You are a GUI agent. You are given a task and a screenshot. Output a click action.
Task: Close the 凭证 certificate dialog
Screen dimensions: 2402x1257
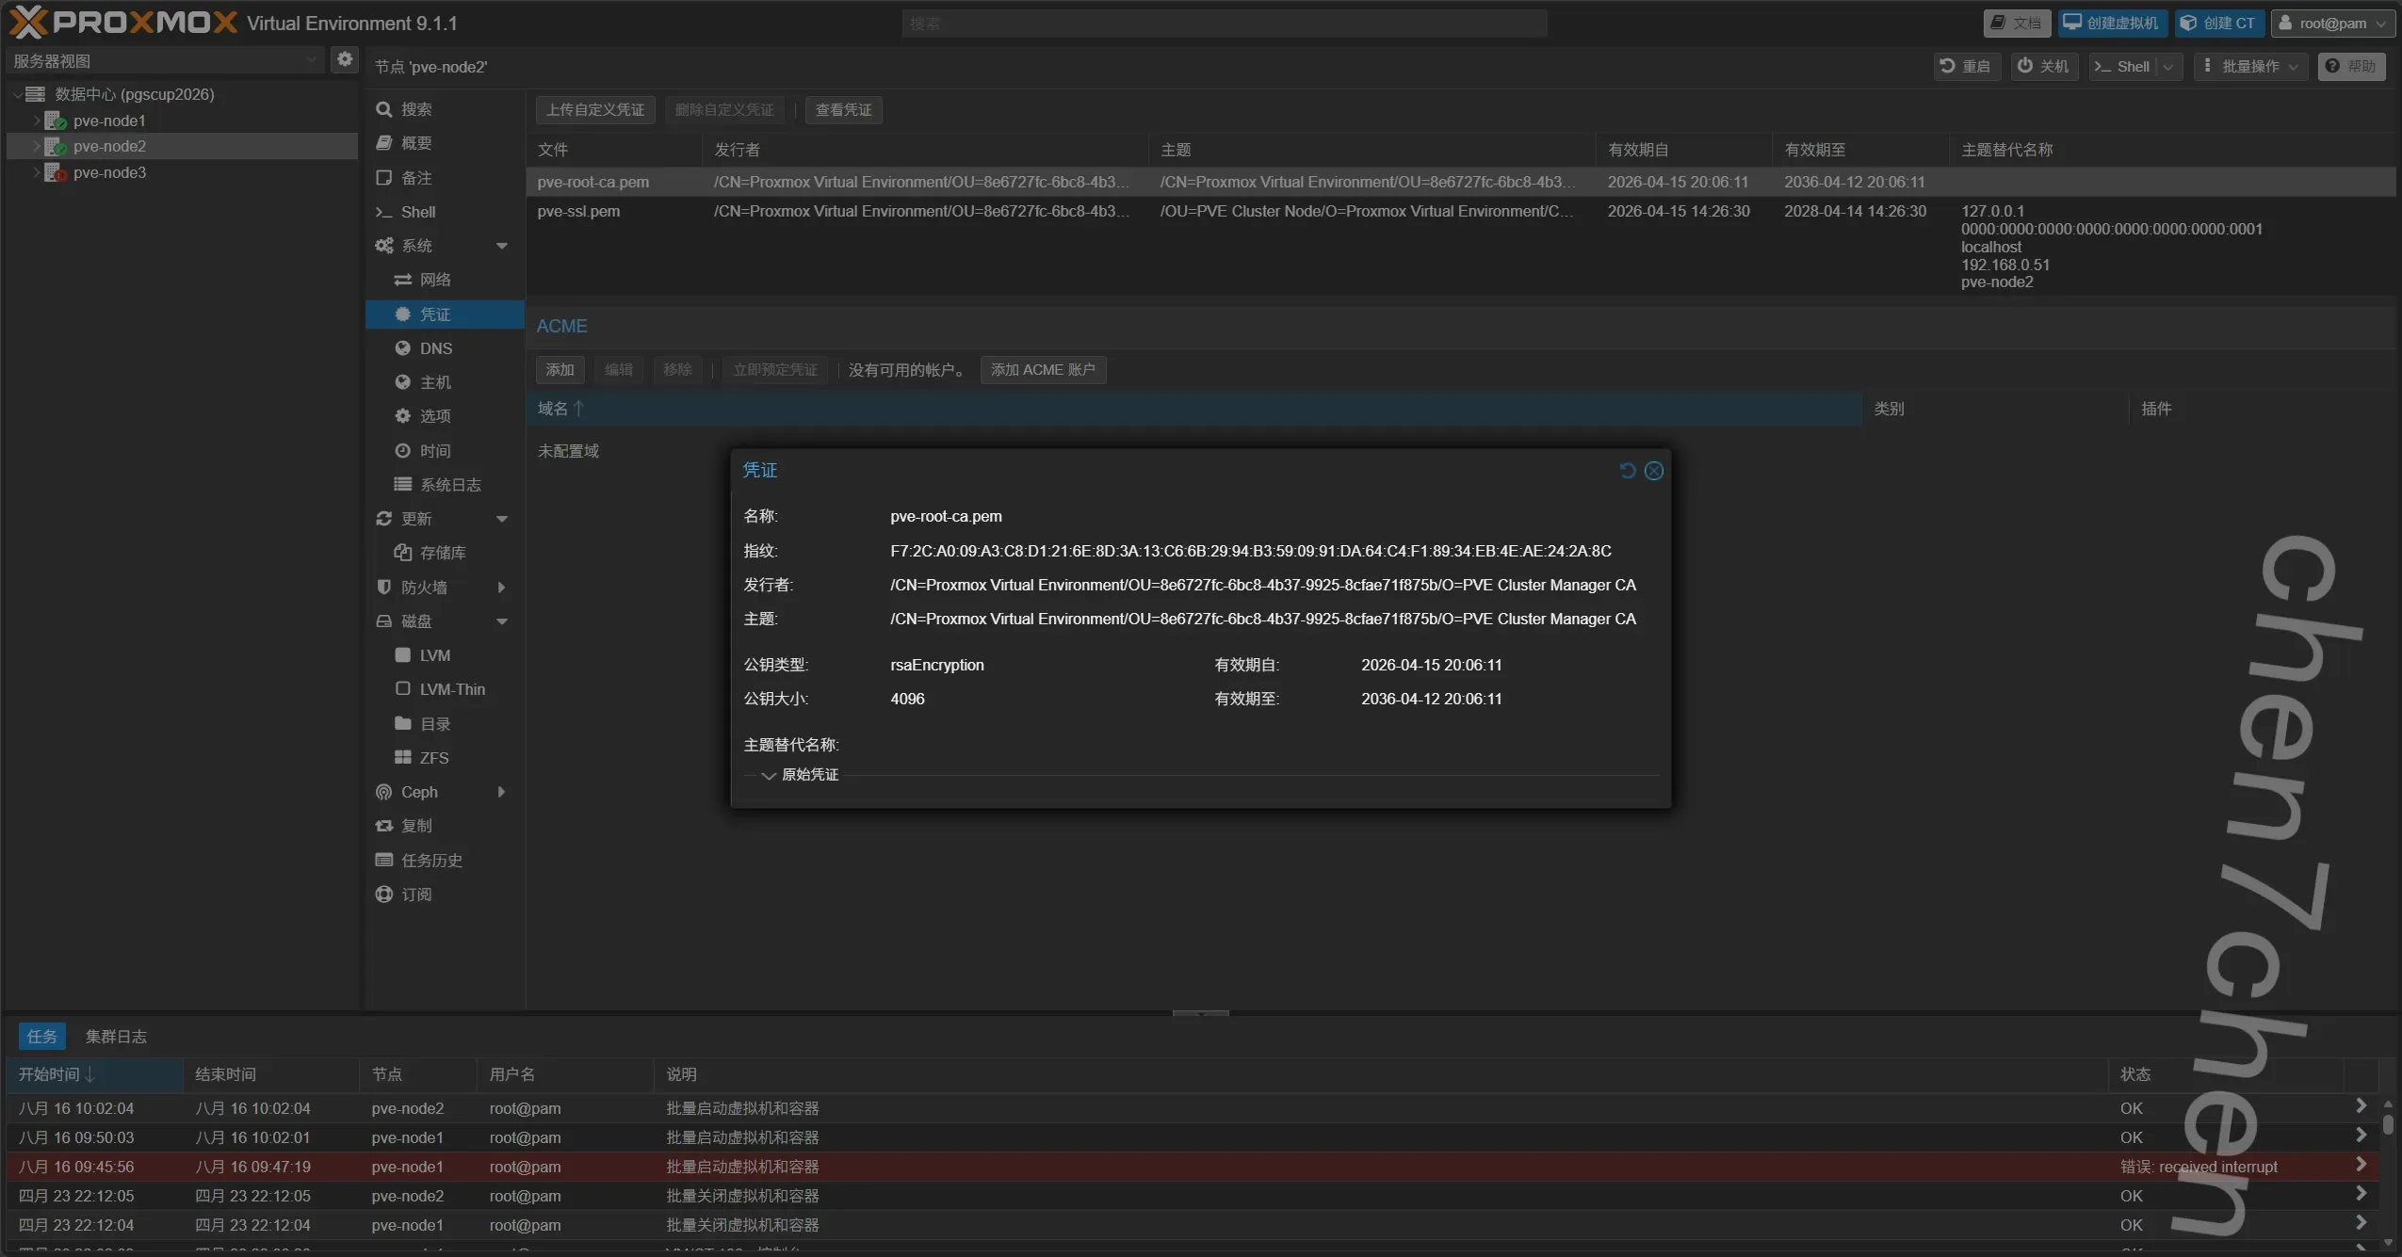pyautogui.click(x=1653, y=470)
